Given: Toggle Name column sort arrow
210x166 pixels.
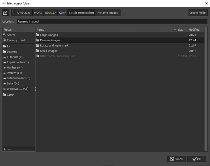Looking at the screenshot, I should pyautogui.click(x=174, y=30).
